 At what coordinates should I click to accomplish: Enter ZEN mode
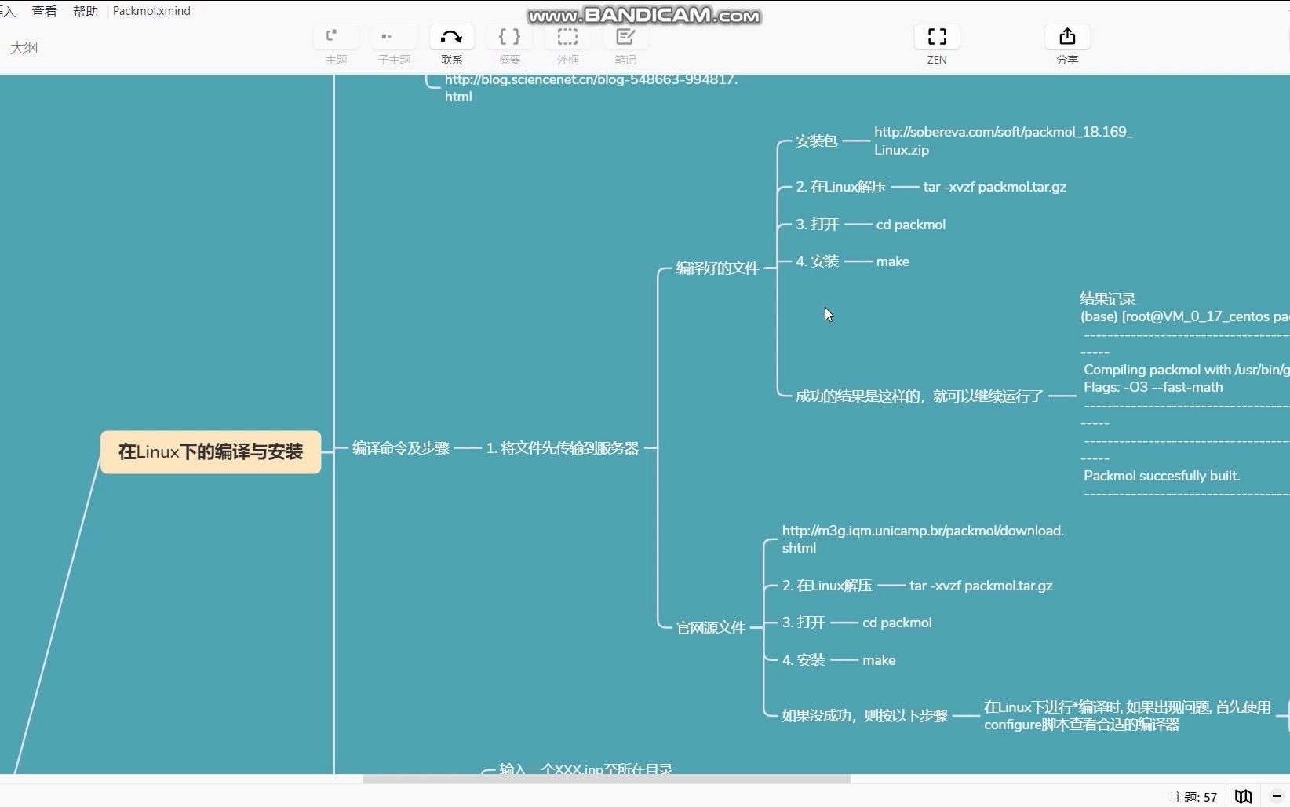937,37
